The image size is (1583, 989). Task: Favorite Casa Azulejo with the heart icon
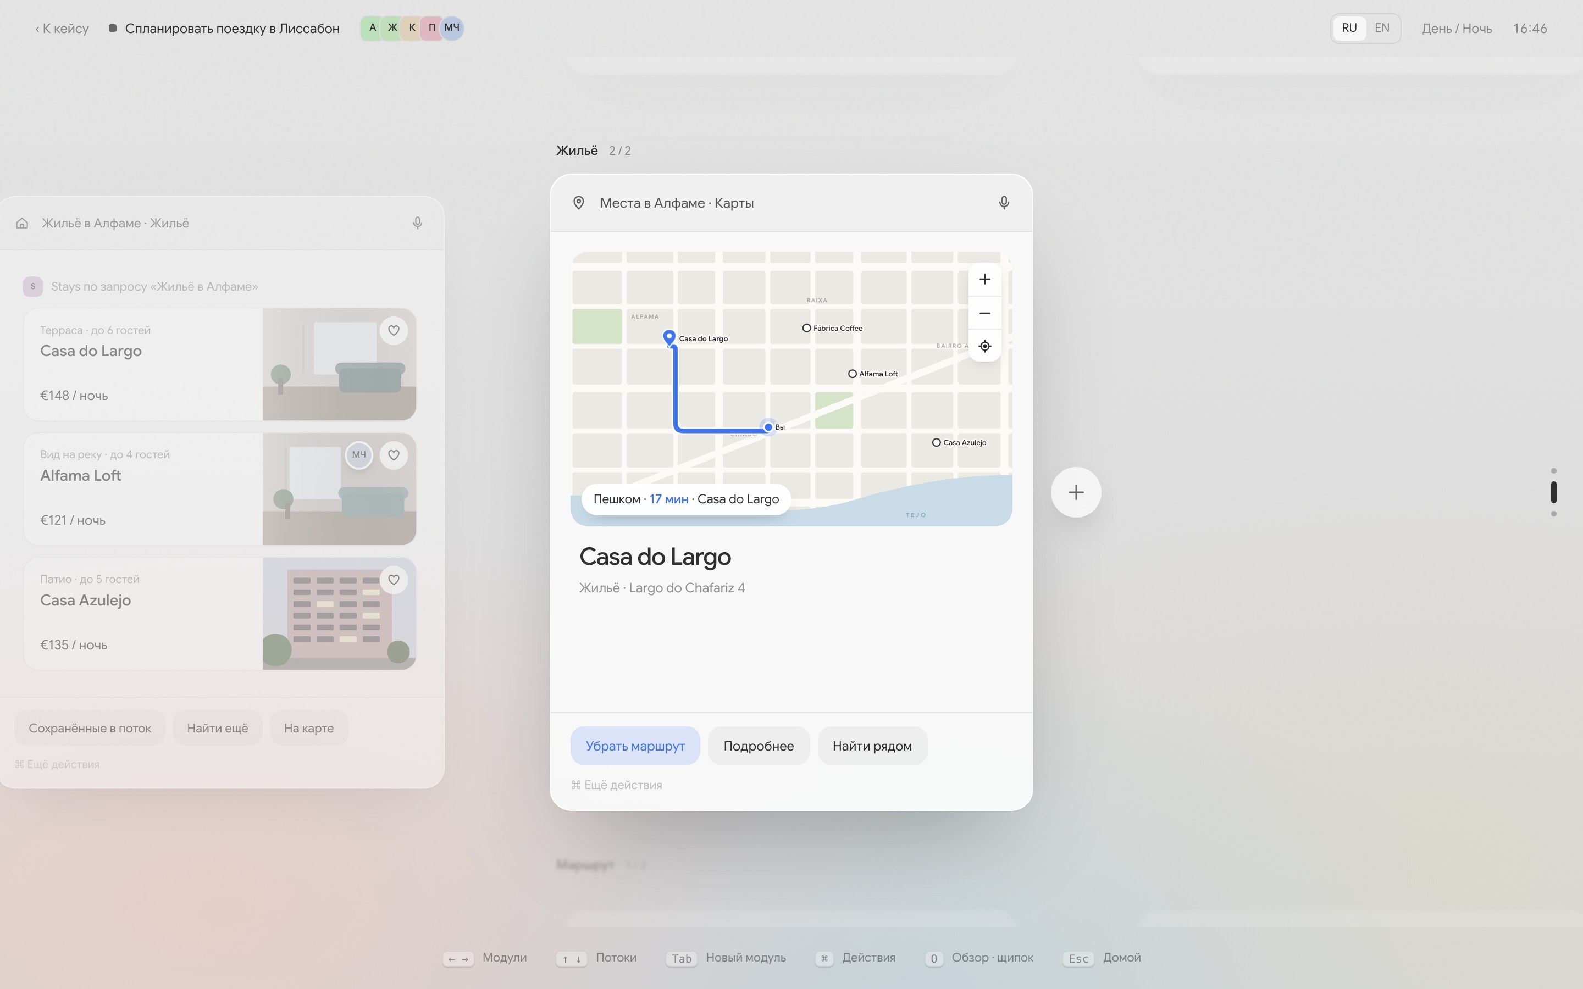pyautogui.click(x=394, y=580)
